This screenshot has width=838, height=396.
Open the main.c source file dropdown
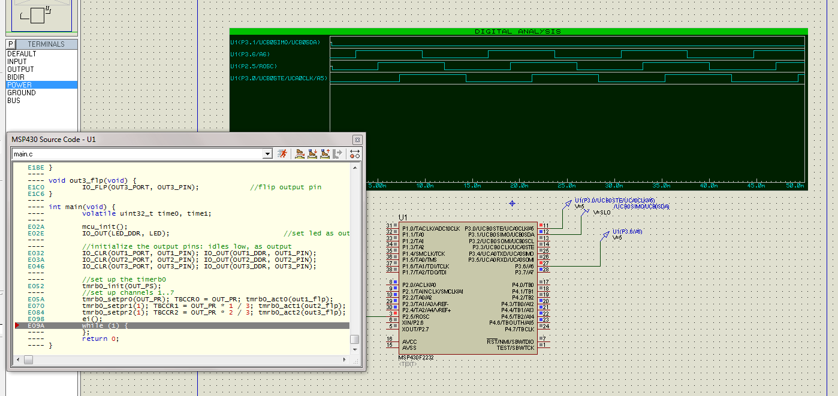pyautogui.click(x=267, y=155)
